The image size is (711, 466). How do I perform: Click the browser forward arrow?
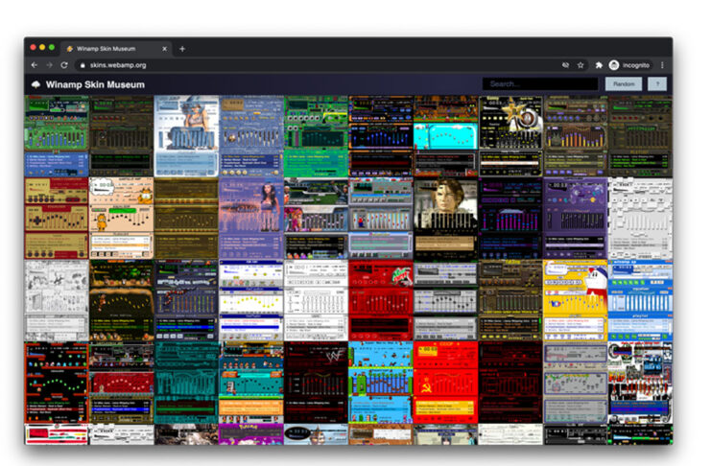coord(50,65)
